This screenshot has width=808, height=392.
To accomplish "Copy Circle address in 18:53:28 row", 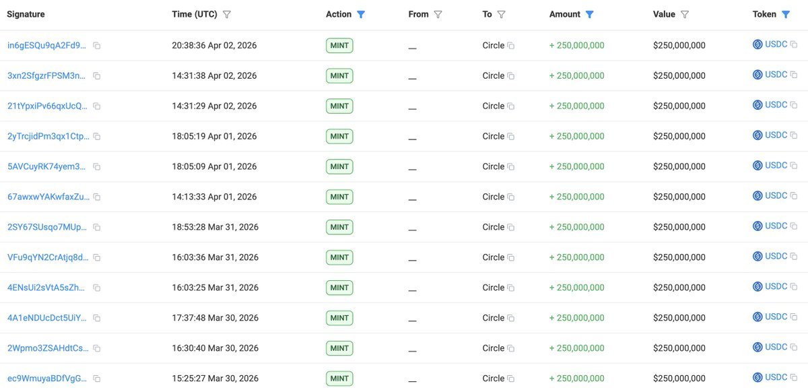I will pos(511,228).
